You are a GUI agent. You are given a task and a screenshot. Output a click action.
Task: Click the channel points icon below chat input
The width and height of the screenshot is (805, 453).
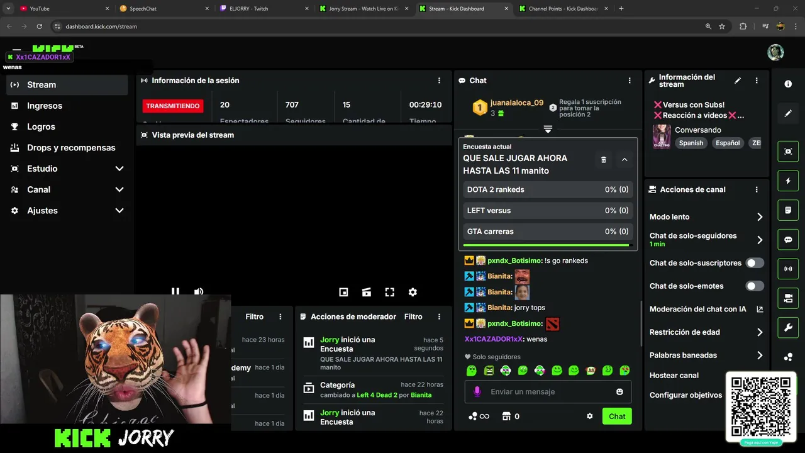pyautogui.click(x=473, y=416)
